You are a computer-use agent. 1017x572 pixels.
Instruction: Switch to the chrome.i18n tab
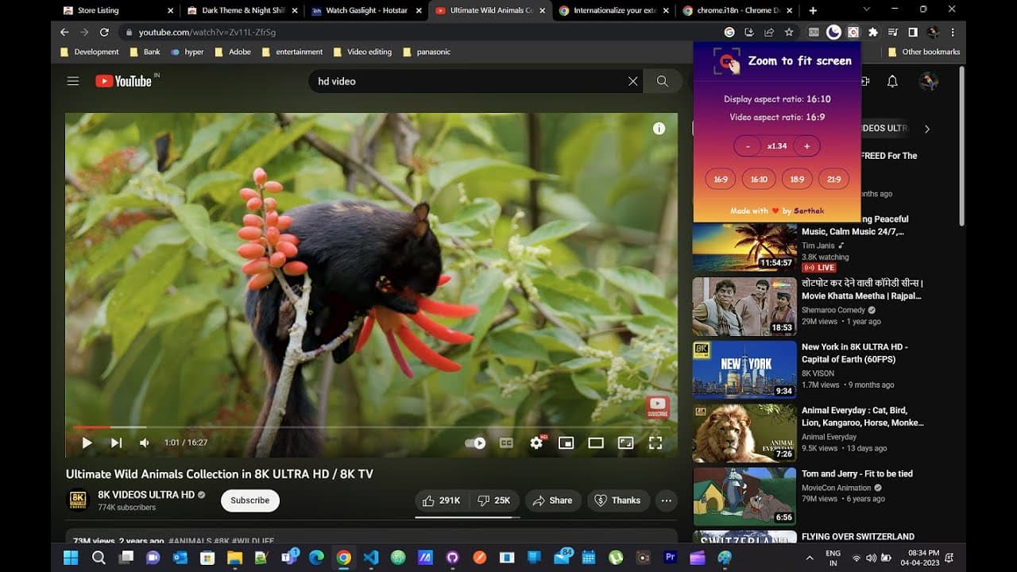tap(738, 10)
